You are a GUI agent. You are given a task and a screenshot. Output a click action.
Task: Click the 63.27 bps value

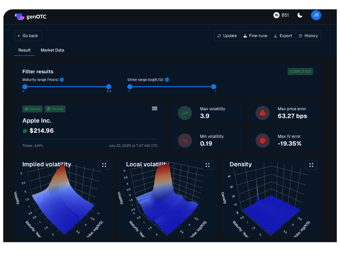(292, 116)
